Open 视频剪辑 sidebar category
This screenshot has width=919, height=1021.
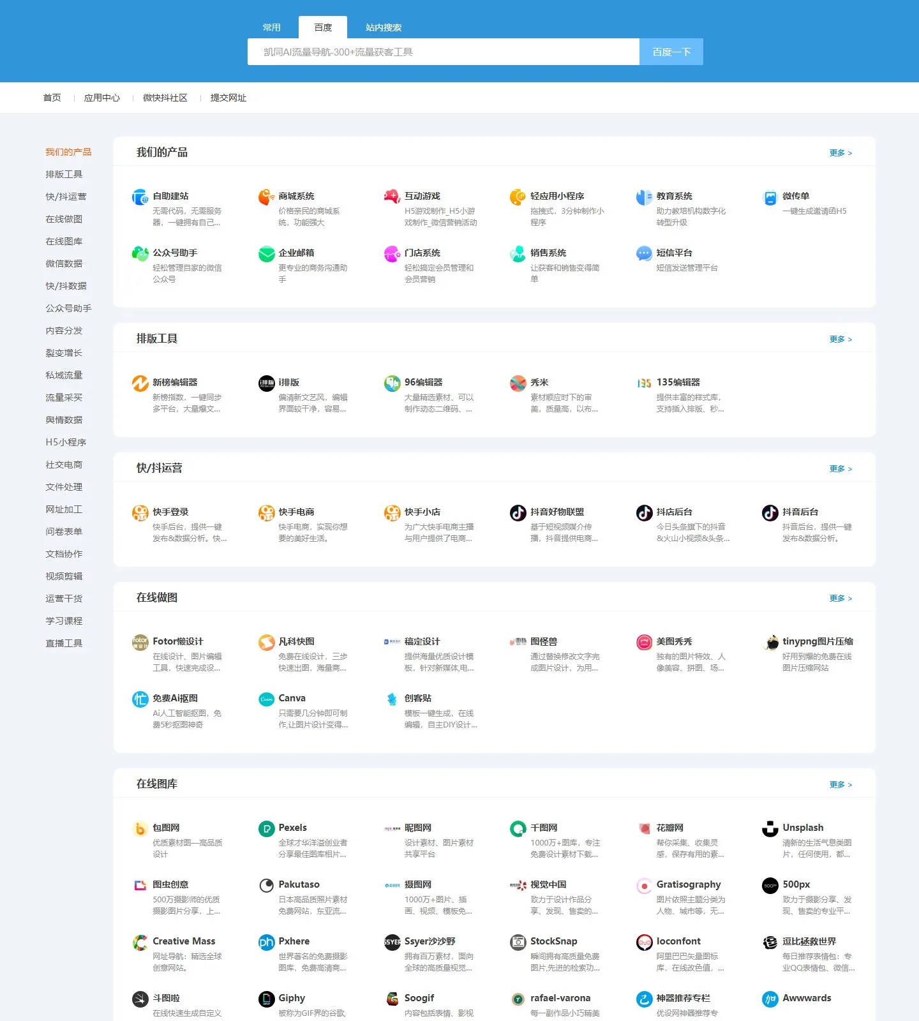64,576
